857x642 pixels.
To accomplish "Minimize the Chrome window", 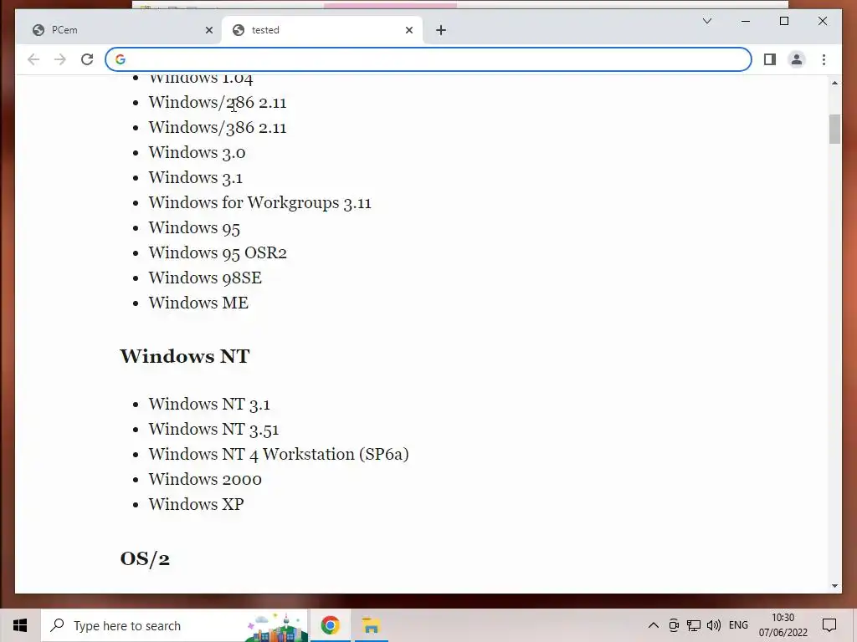I will pos(746,21).
